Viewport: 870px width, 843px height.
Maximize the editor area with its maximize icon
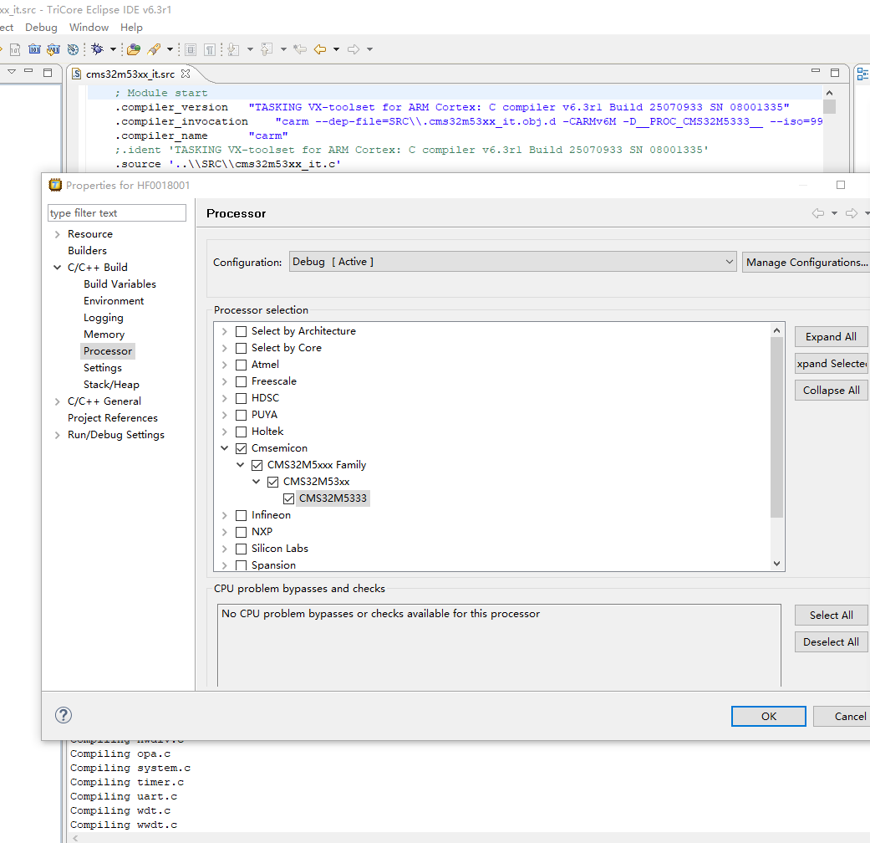tap(835, 72)
